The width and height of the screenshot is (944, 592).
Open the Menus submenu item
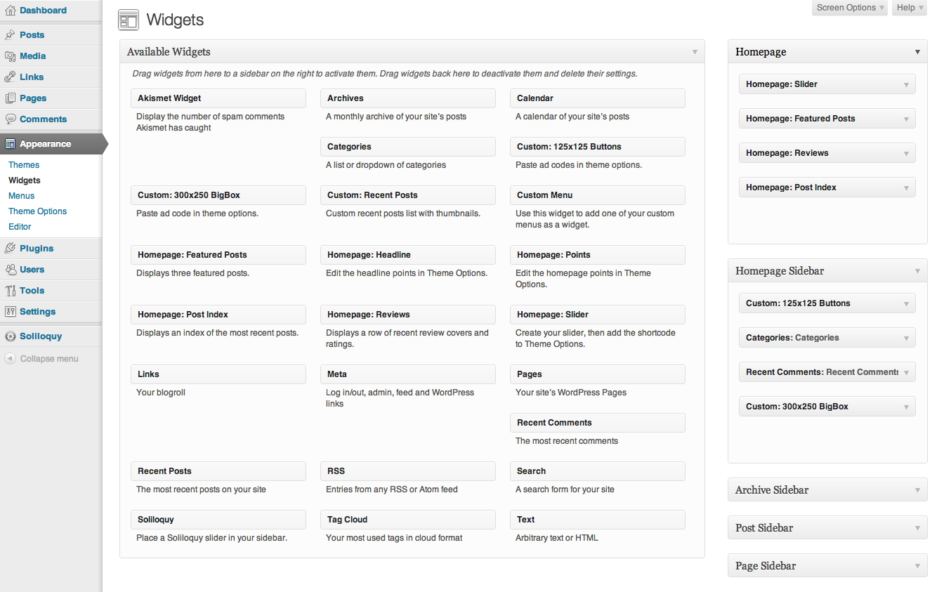coord(21,196)
